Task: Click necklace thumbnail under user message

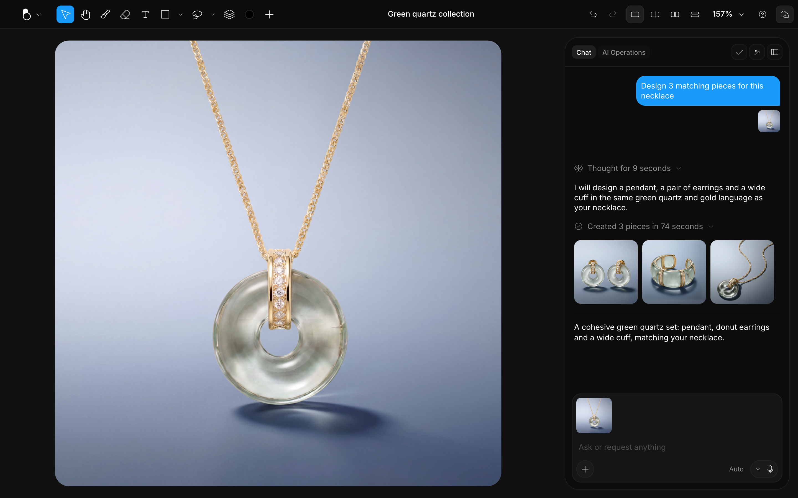Action: (769, 121)
